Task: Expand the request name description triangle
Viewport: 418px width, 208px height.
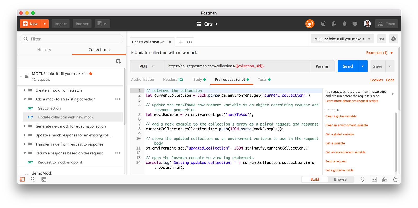Action: point(132,53)
